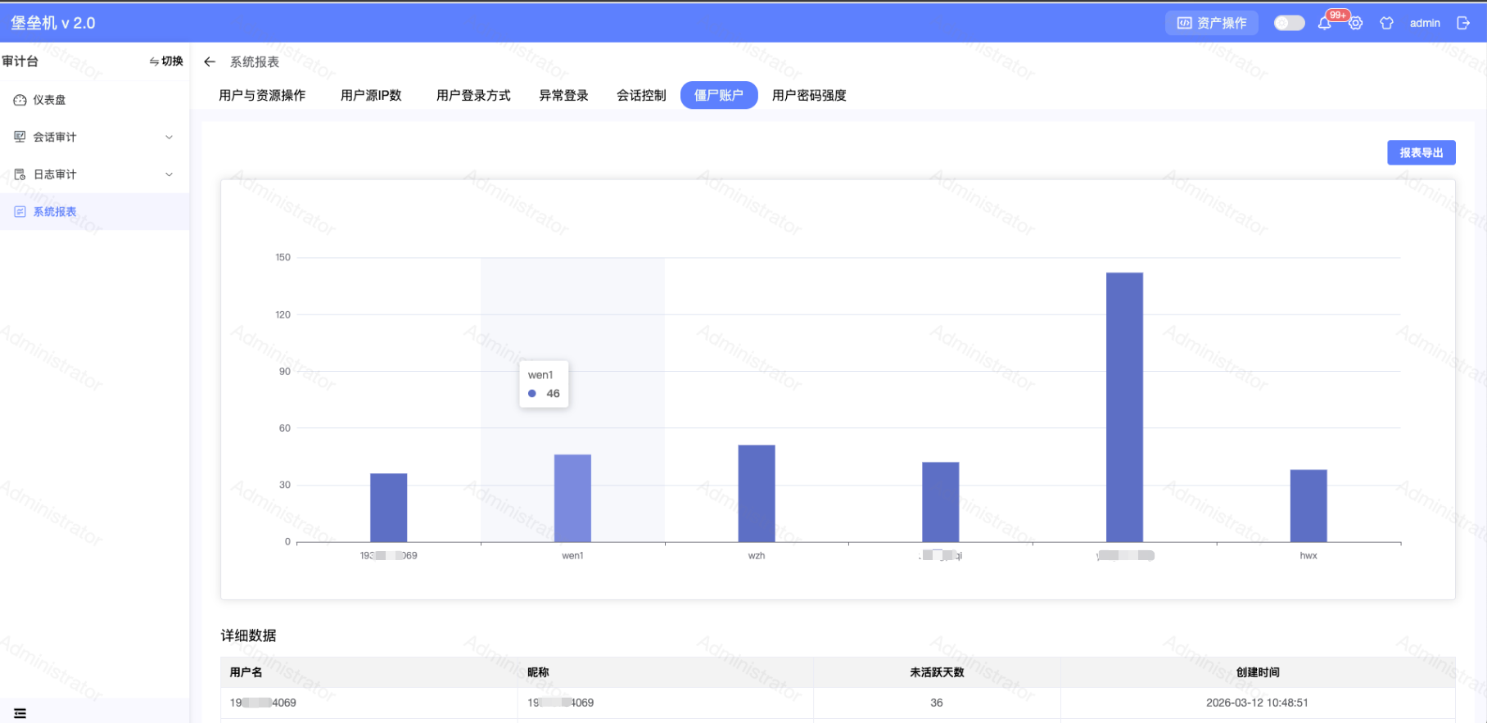Screen dimensions: 1487x723
Task: Click the hwx x-axis label
Action: (1308, 555)
